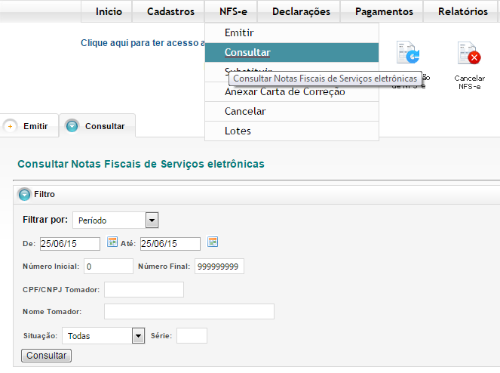
Task: Switch to the Emitir tab
Action: 29,126
